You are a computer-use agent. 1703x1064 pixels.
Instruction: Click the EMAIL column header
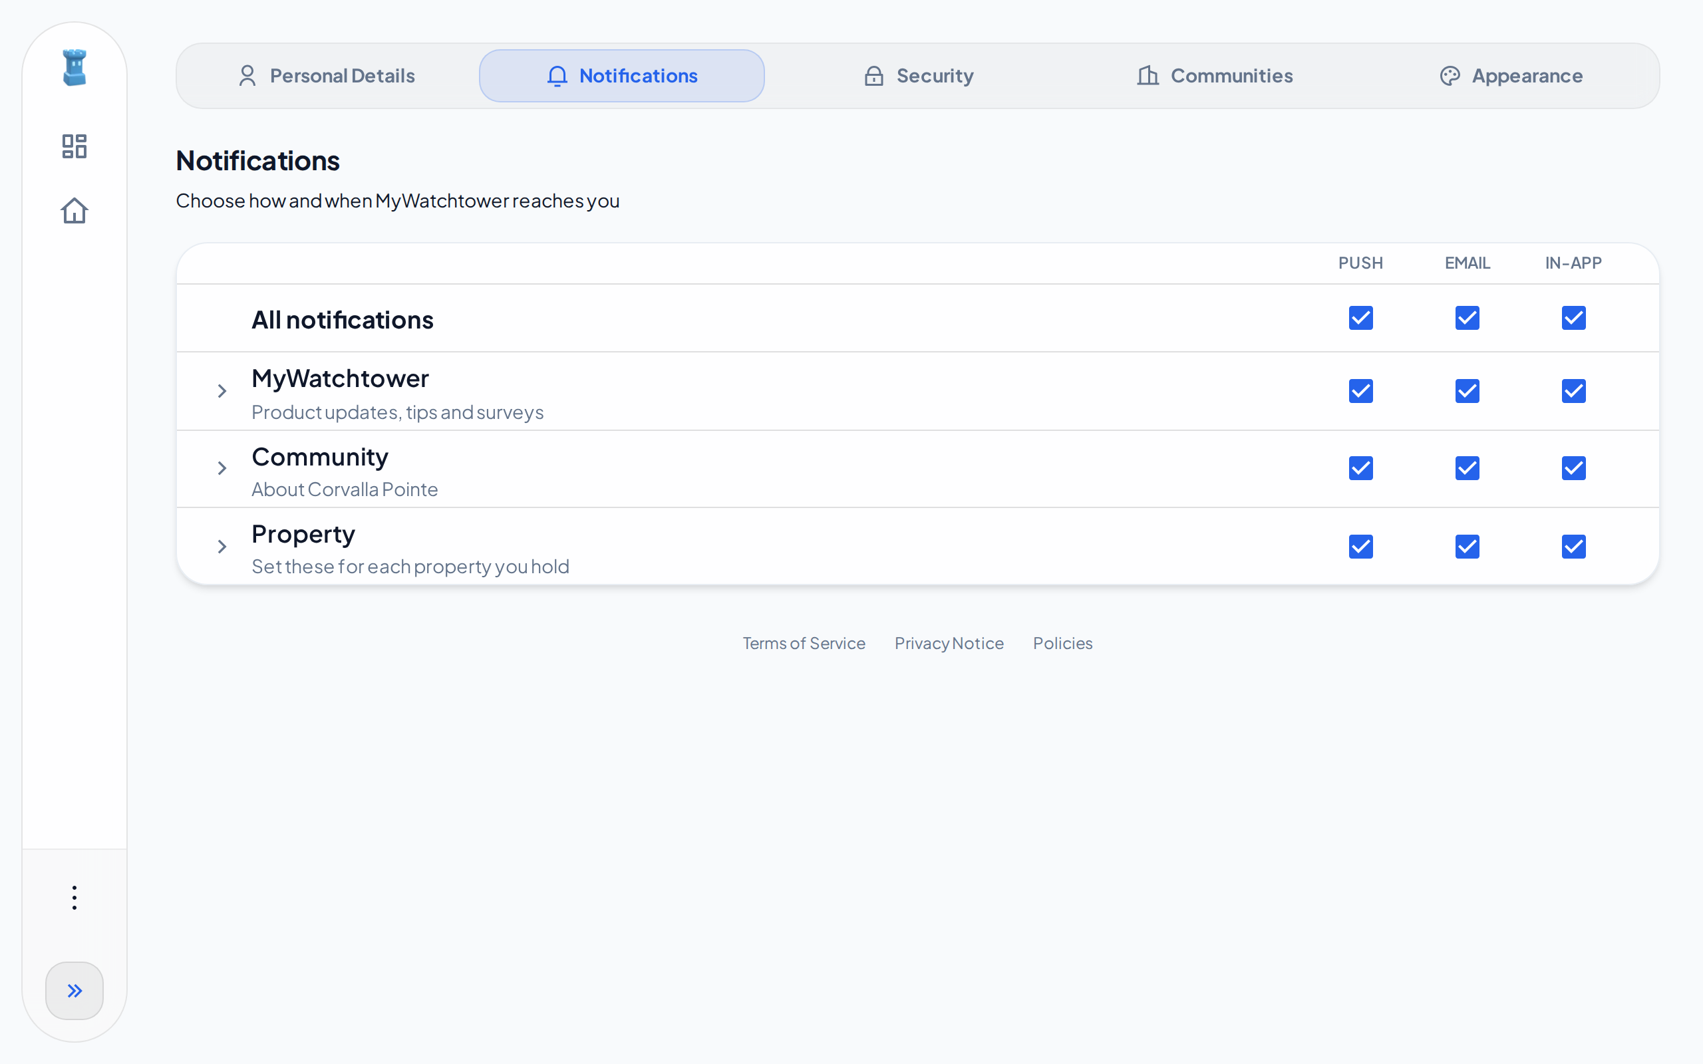pyautogui.click(x=1468, y=263)
